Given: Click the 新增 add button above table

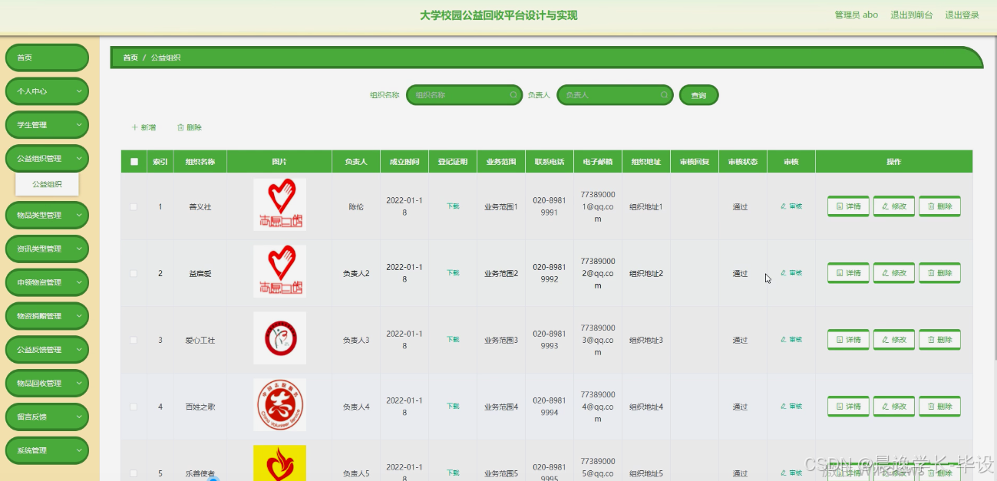Looking at the screenshot, I should [x=144, y=127].
